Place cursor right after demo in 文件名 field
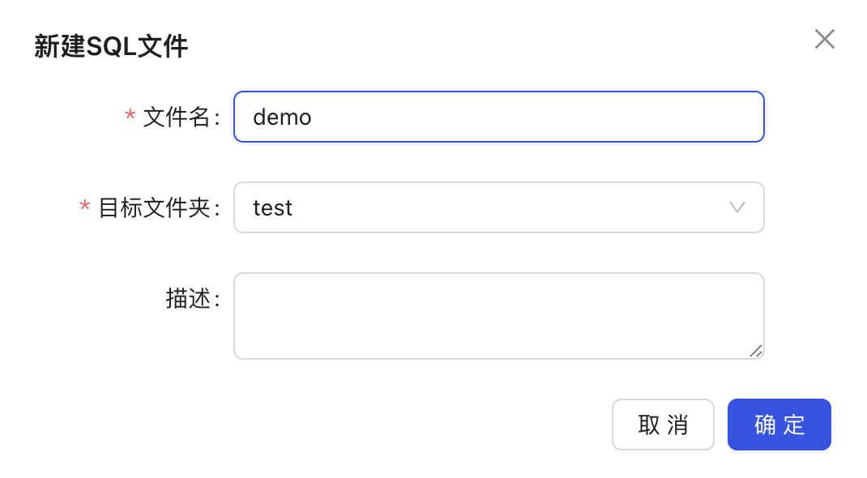 (313, 117)
